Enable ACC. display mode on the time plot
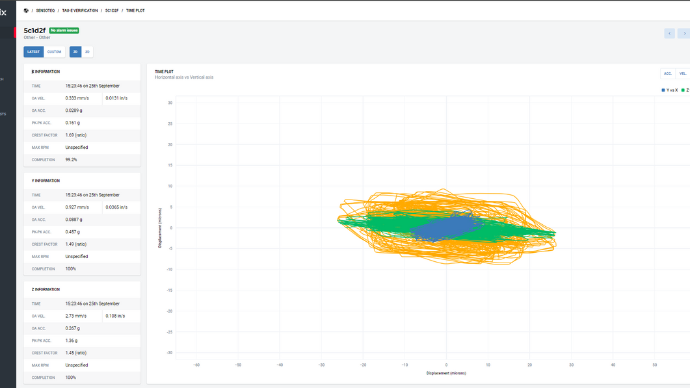This screenshot has width=690, height=388. pos(667,73)
